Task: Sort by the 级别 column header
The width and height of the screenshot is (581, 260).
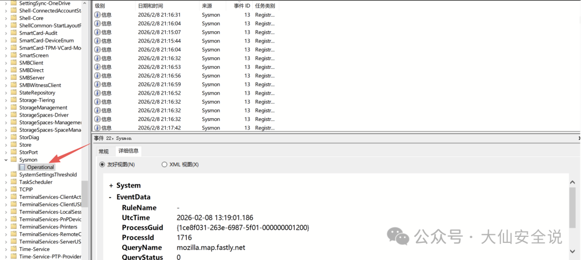Action: click(114, 6)
